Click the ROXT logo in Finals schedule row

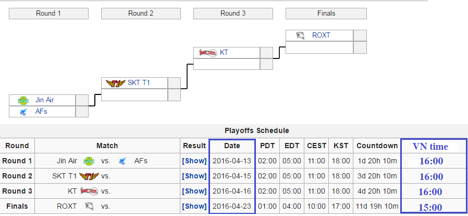pyautogui.click(x=89, y=206)
